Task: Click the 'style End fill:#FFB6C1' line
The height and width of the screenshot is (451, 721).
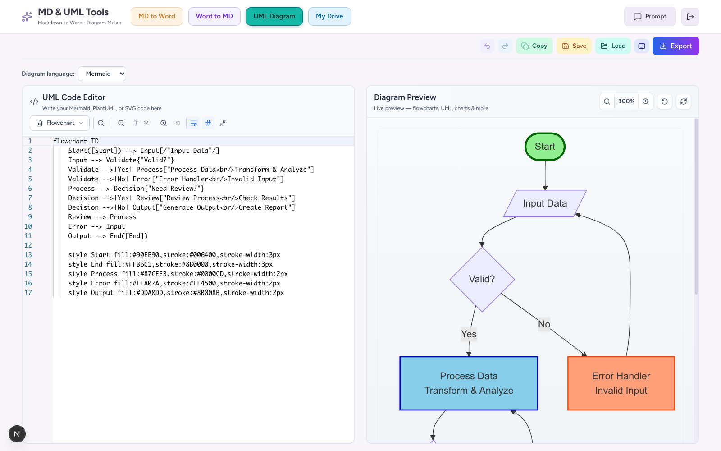Action: point(170,264)
